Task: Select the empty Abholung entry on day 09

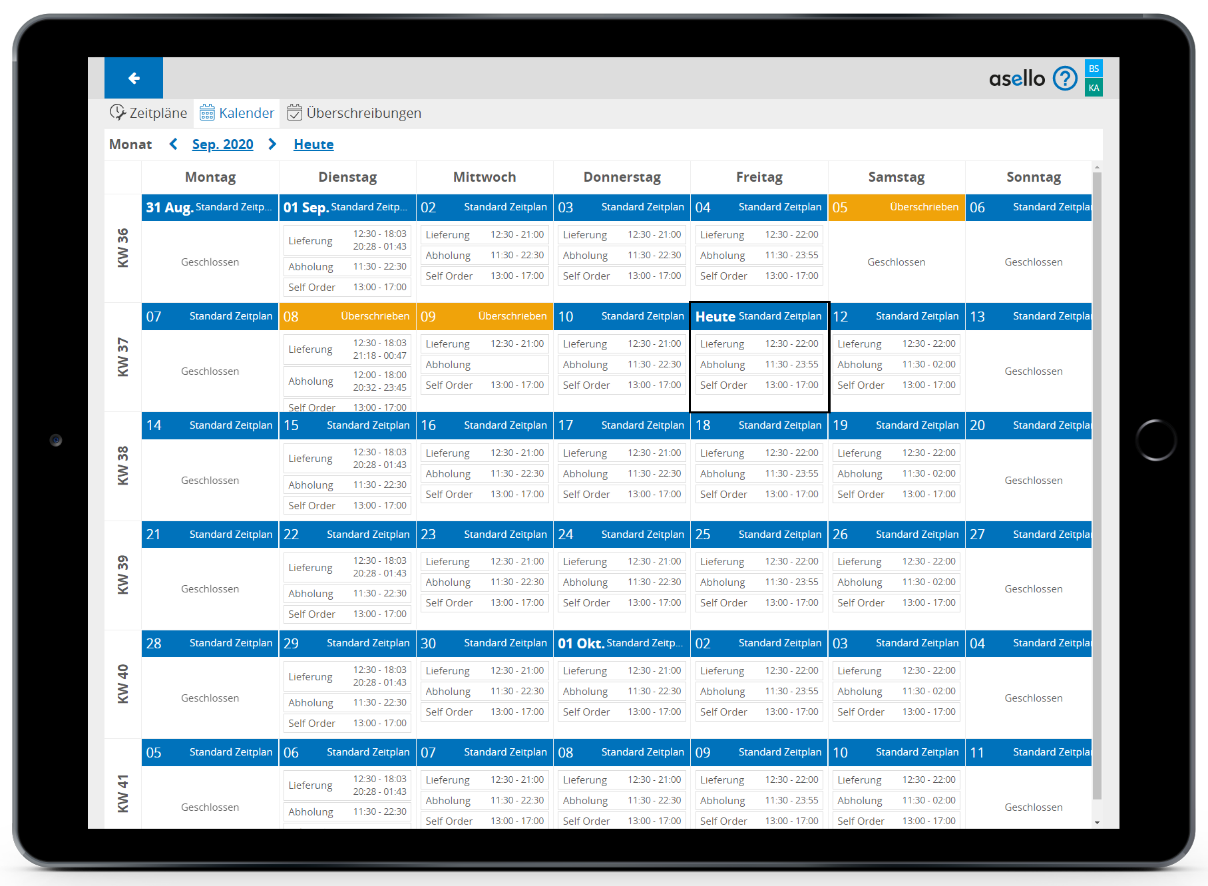Action: [x=485, y=365]
